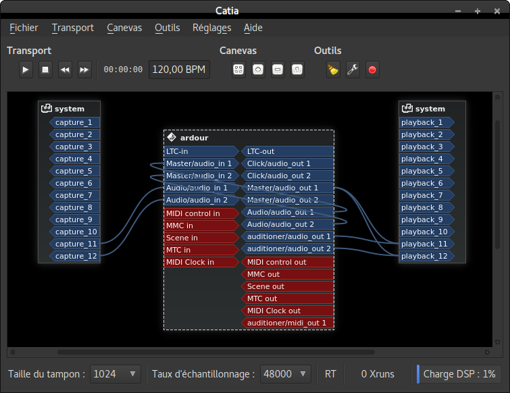Click the Charge DSP progress bar
The height and width of the screenshot is (393, 510).
click(x=460, y=374)
